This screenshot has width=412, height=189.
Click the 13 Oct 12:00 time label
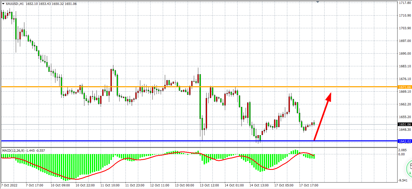click(209, 185)
